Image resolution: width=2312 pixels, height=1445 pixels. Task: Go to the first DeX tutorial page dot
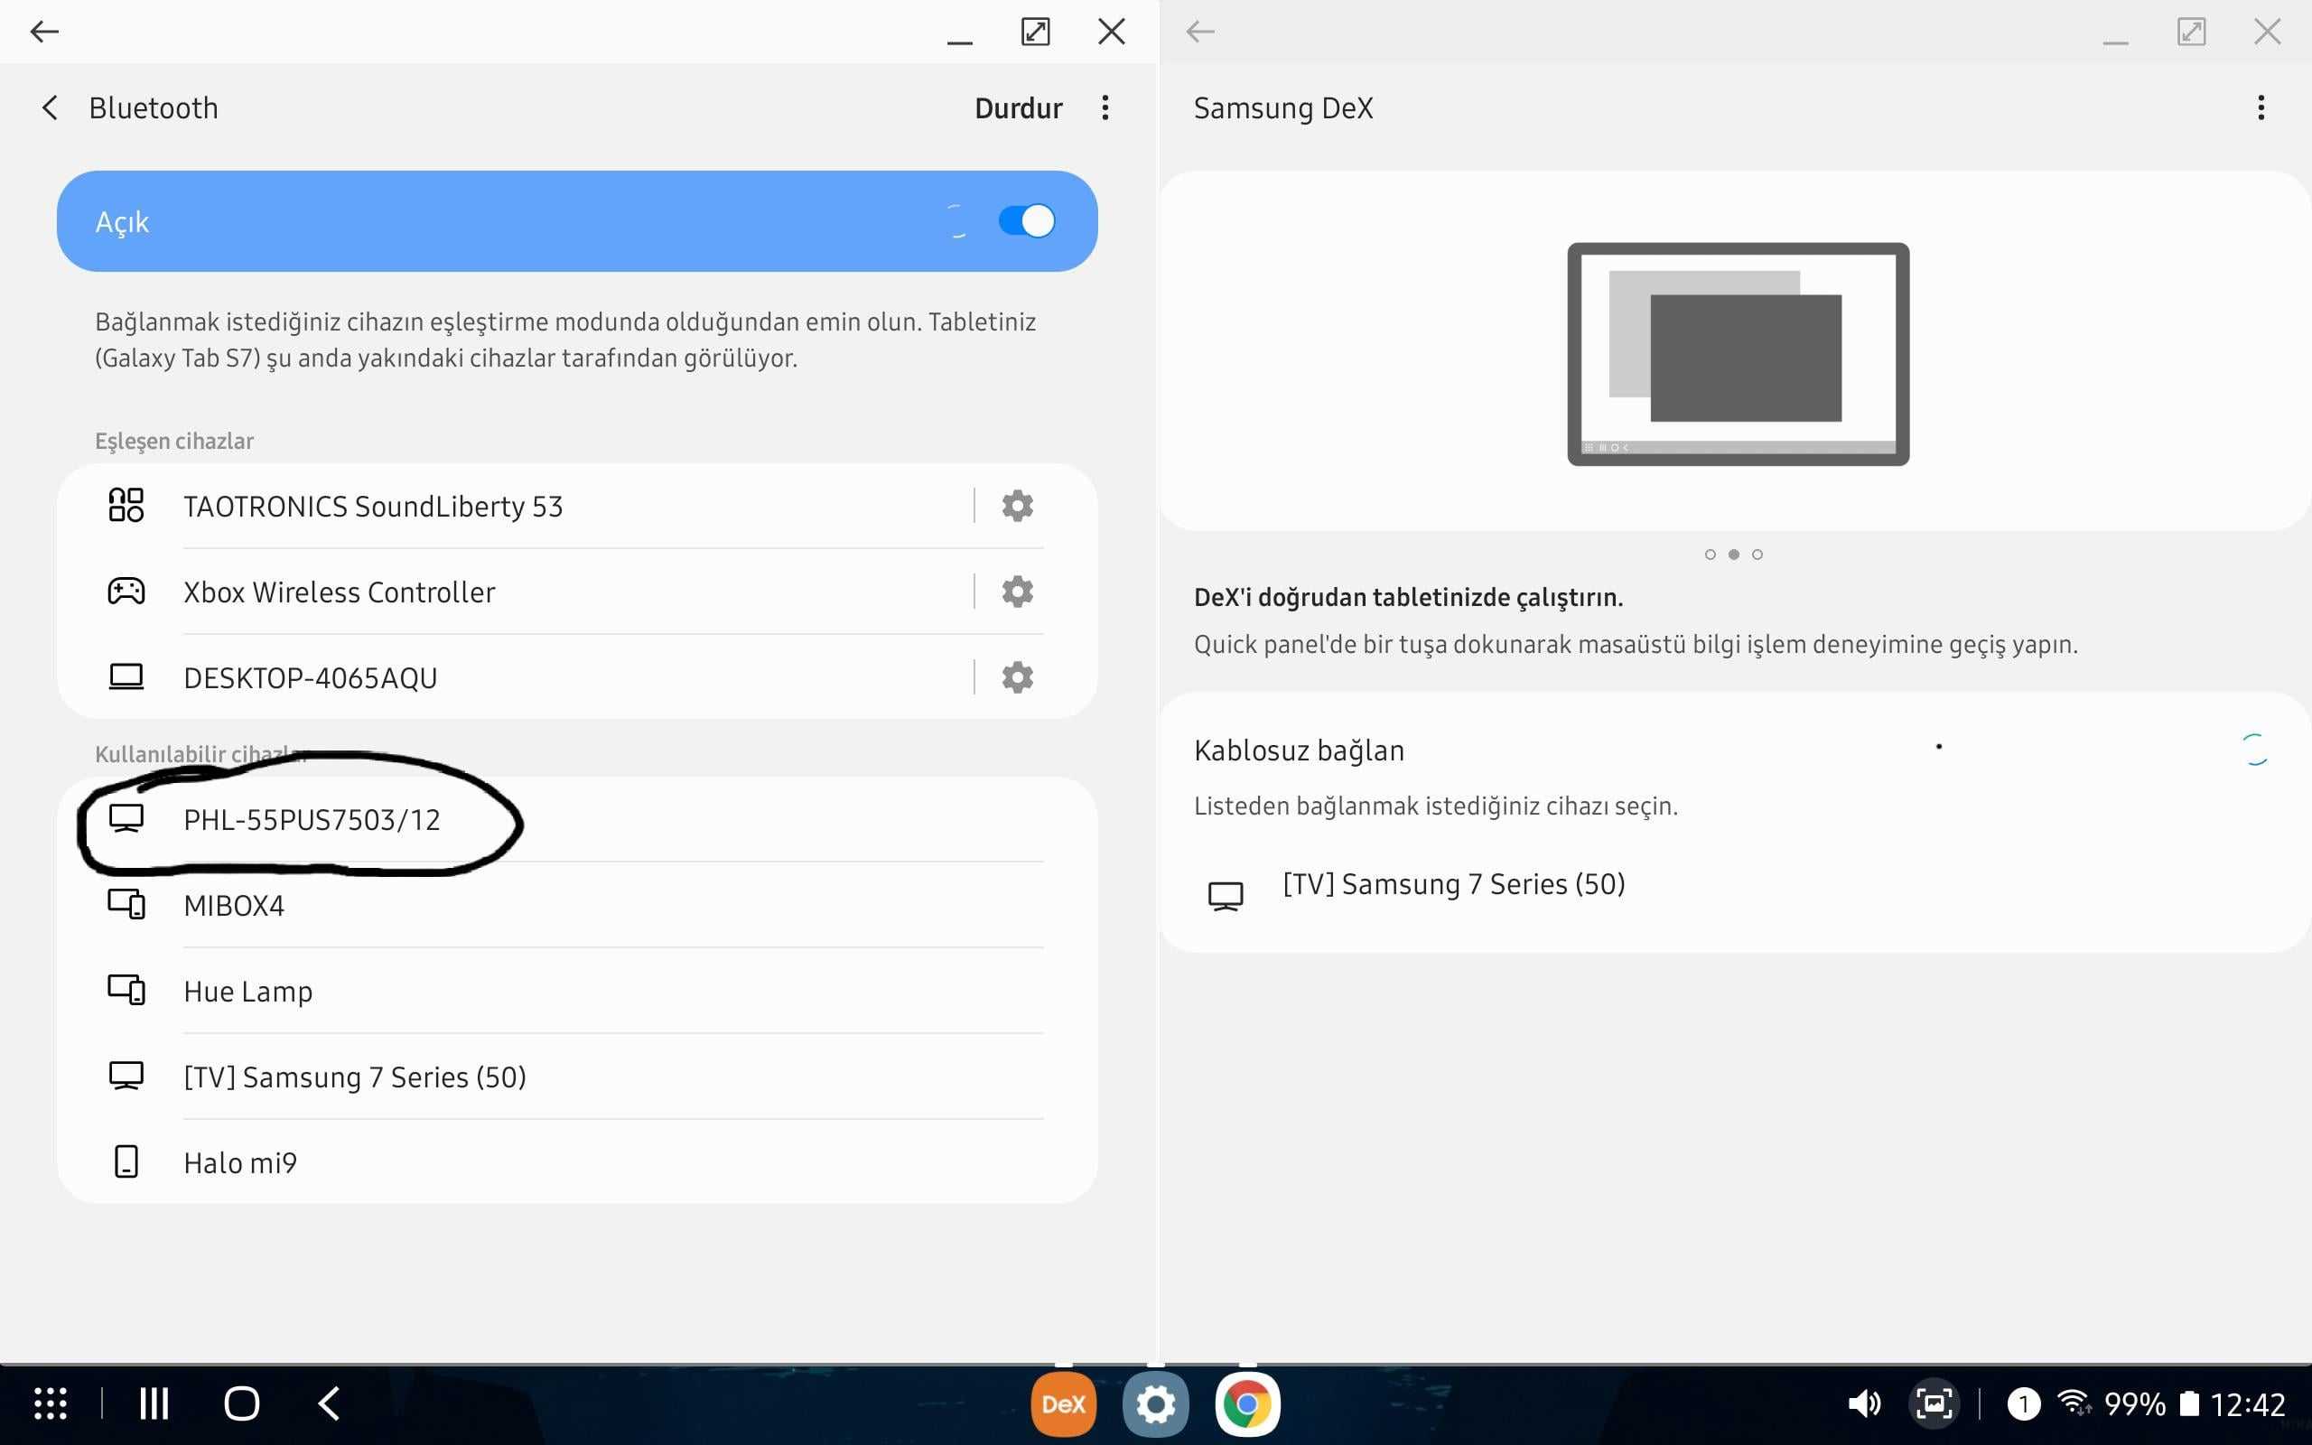click(1711, 555)
